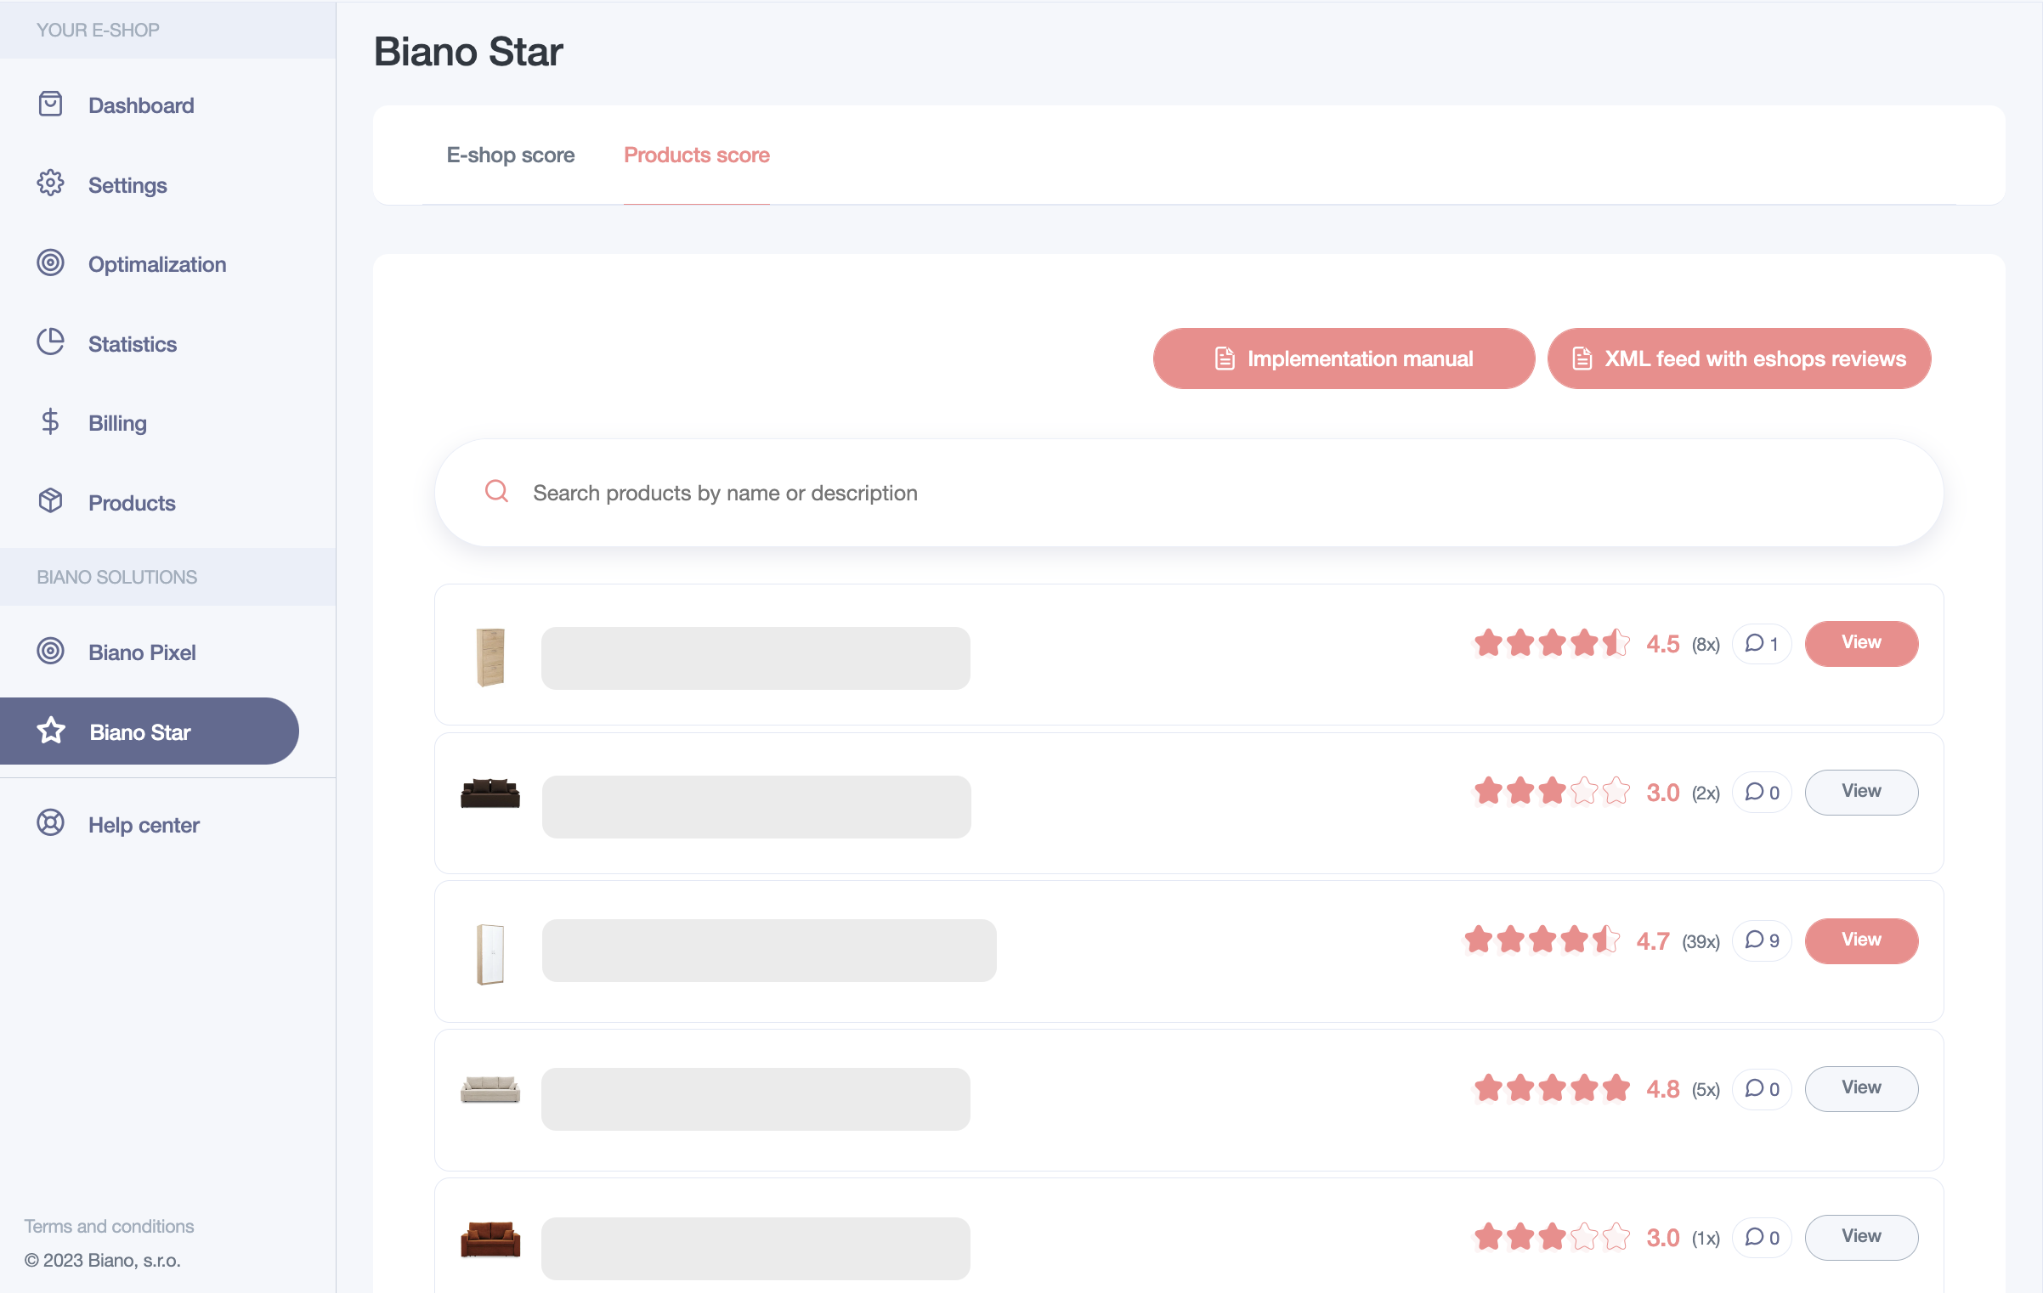Click comment count bubble showing 9
The width and height of the screenshot is (2043, 1293).
point(1762,940)
